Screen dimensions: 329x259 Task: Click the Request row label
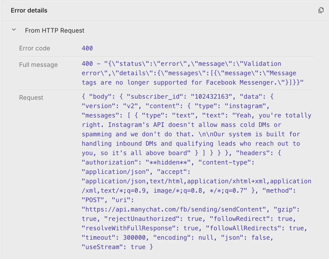[x=31, y=98]
